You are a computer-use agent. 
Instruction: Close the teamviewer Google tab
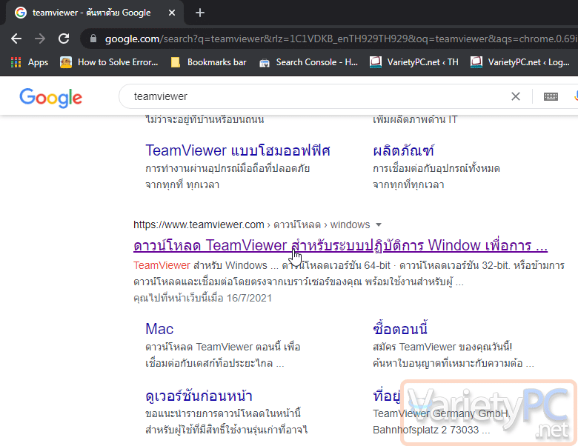[x=172, y=13]
